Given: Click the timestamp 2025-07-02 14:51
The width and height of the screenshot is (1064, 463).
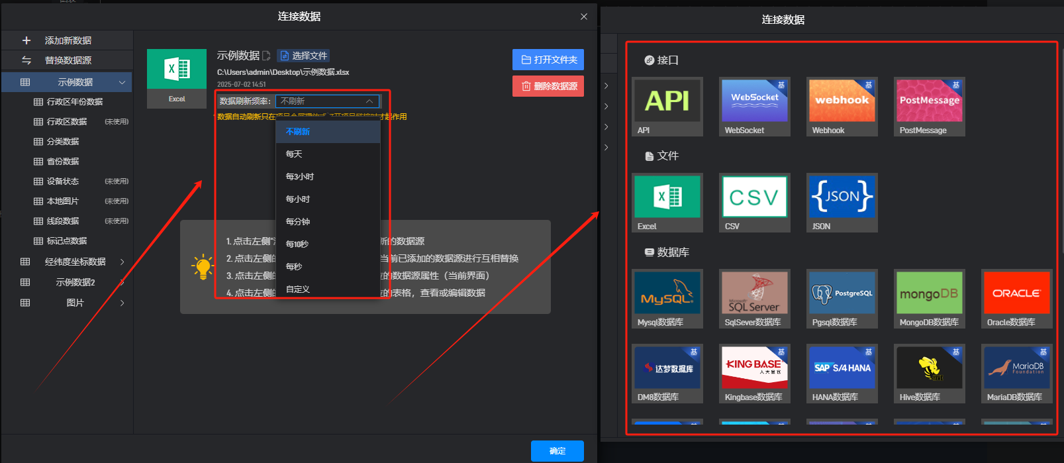Looking at the screenshot, I should [x=242, y=85].
